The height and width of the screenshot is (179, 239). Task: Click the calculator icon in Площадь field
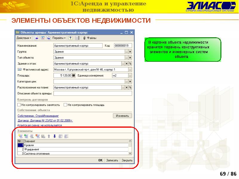coord(73,76)
